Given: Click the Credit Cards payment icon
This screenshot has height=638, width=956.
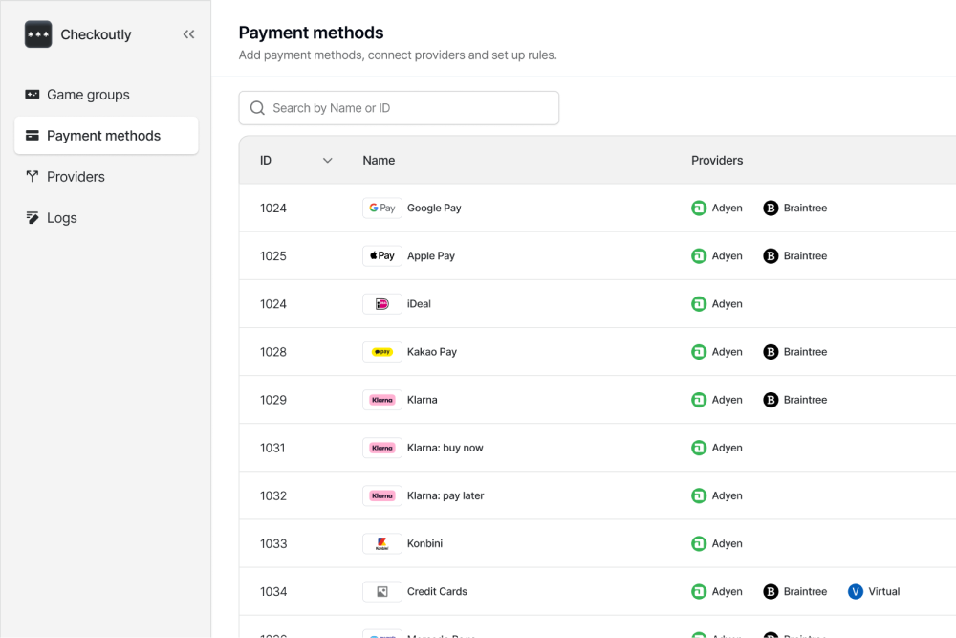Looking at the screenshot, I should click(x=382, y=591).
